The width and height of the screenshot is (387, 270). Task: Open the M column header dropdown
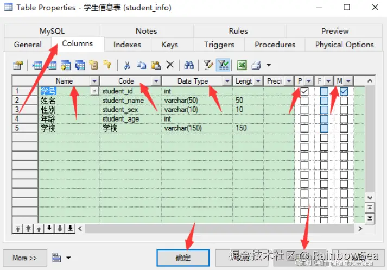pyautogui.click(x=348, y=81)
